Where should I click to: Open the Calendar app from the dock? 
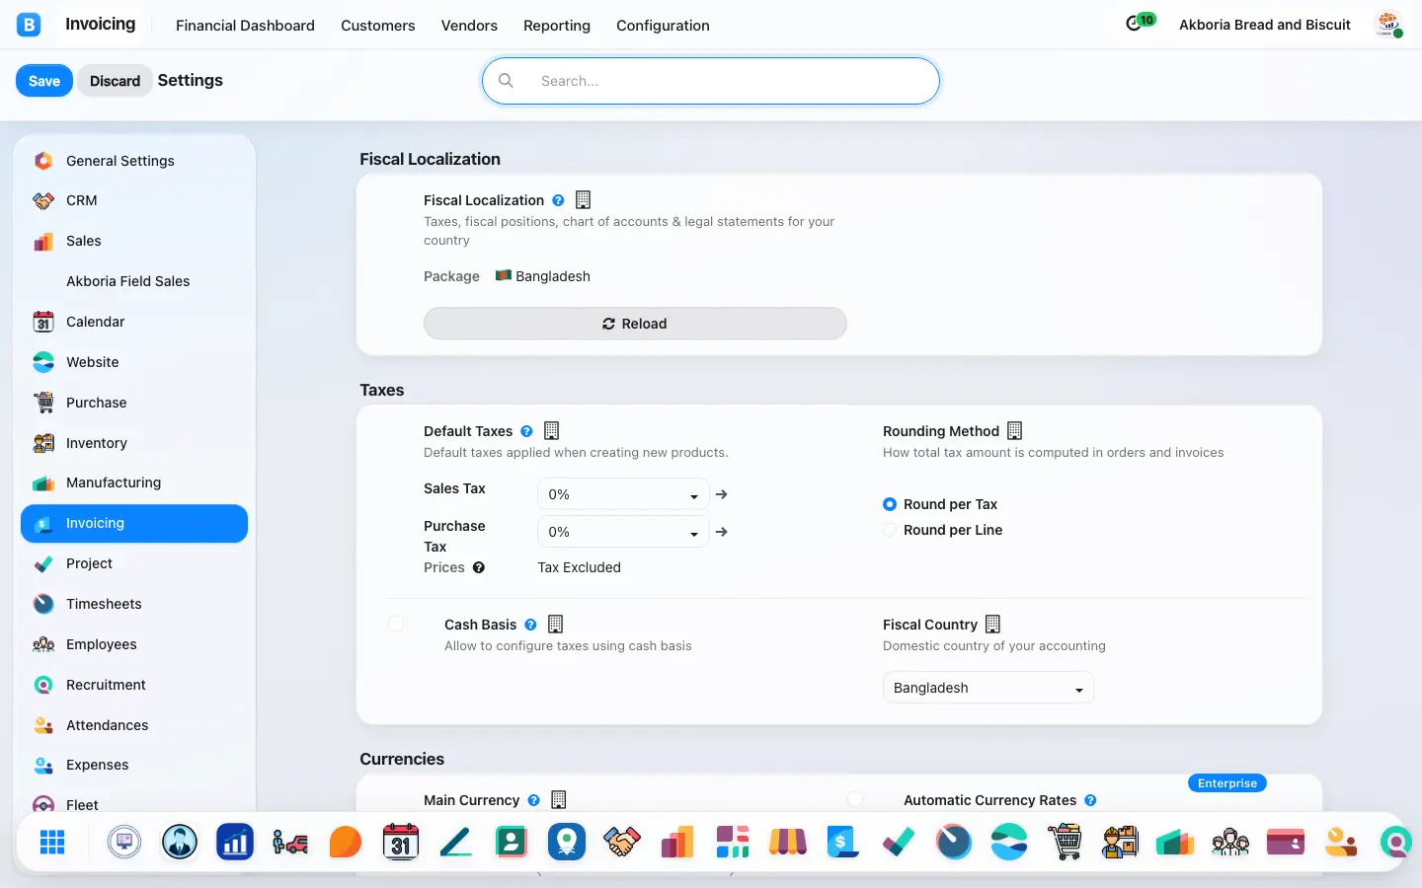(x=401, y=843)
